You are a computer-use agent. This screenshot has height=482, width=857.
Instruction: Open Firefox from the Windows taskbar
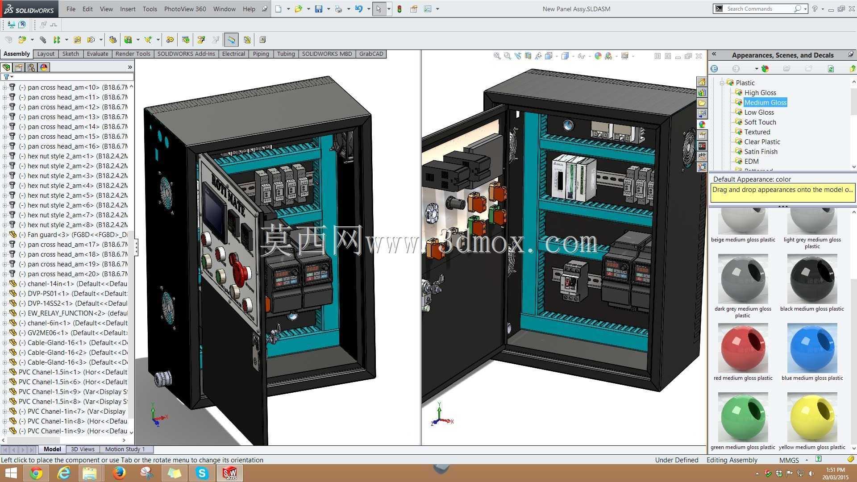119,473
